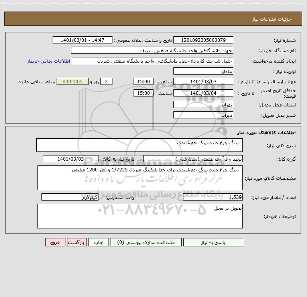Click the label حداقل تاریخ اعتبار قیمت
Viewport: 307px width, 297px height.
tap(278, 93)
